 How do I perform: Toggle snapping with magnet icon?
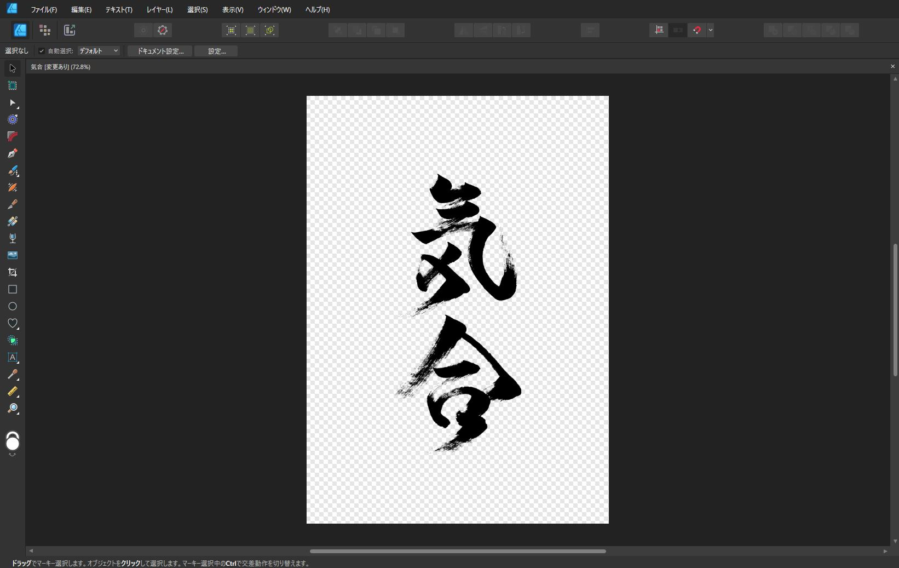tap(696, 30)
